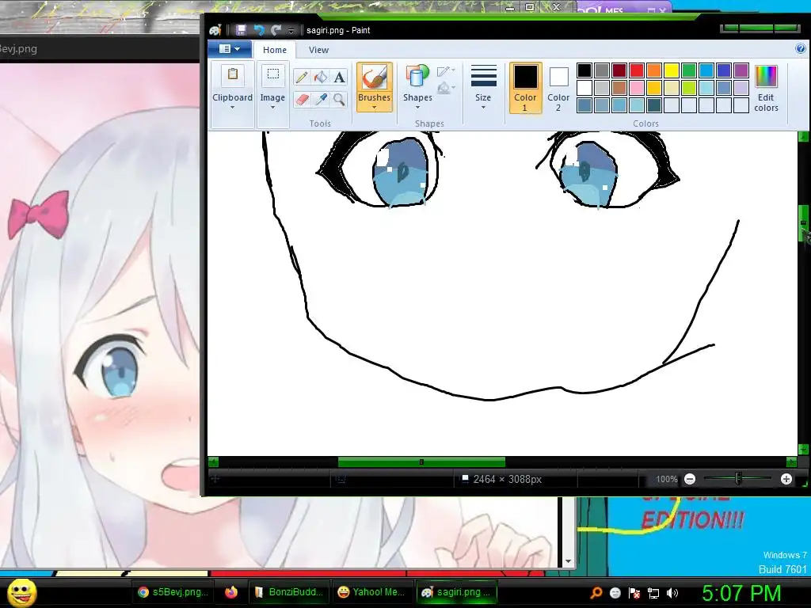Viewport: 811px width, 608px height.
Task: Open the Edit colors rainbow icon
Action: click(x=766, y=78)
